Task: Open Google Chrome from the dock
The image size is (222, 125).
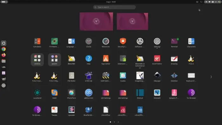Action: click(3, 49)
